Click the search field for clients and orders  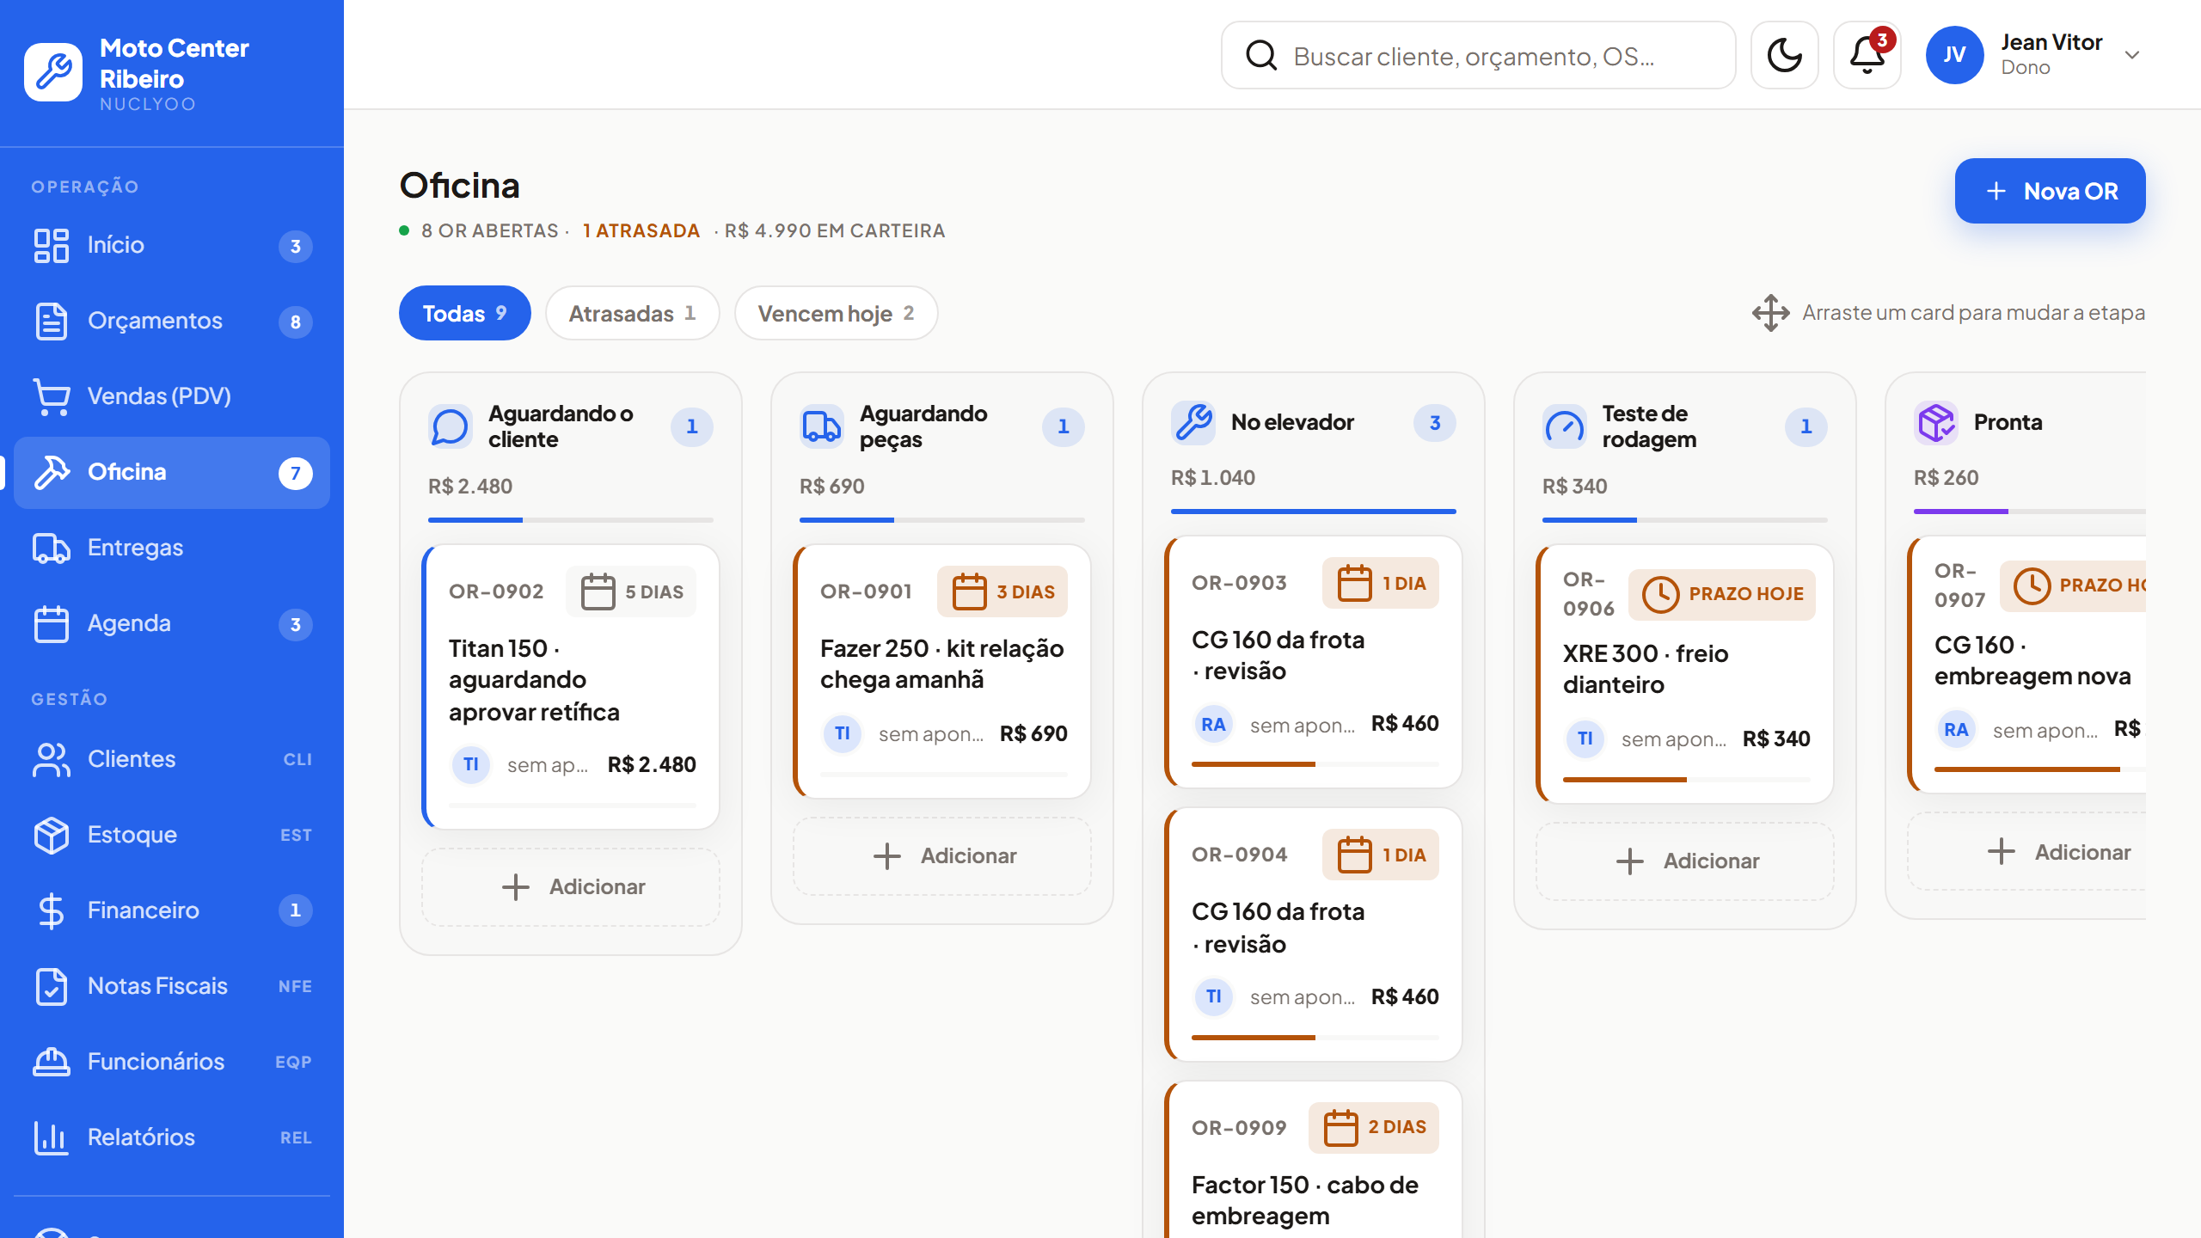1478,55
